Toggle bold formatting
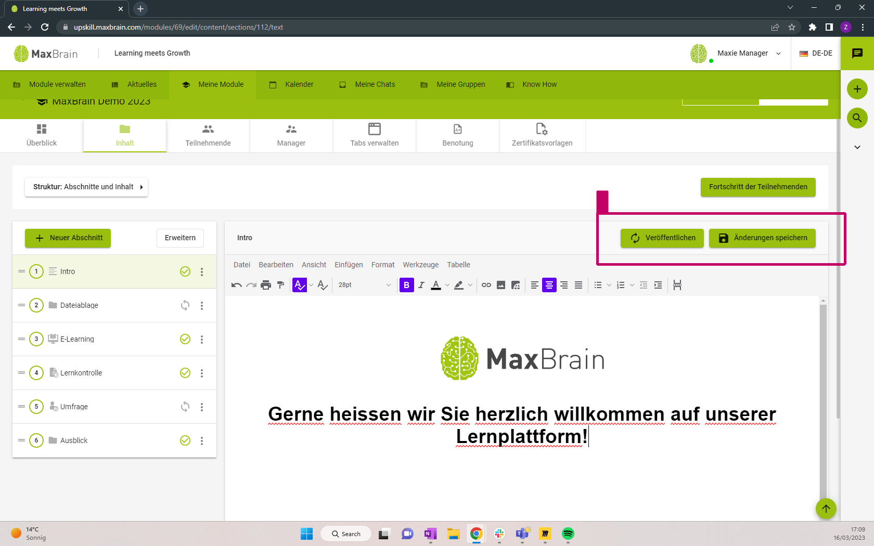Image resolution: width=874 pixels, height=546 pixels. 407,285
